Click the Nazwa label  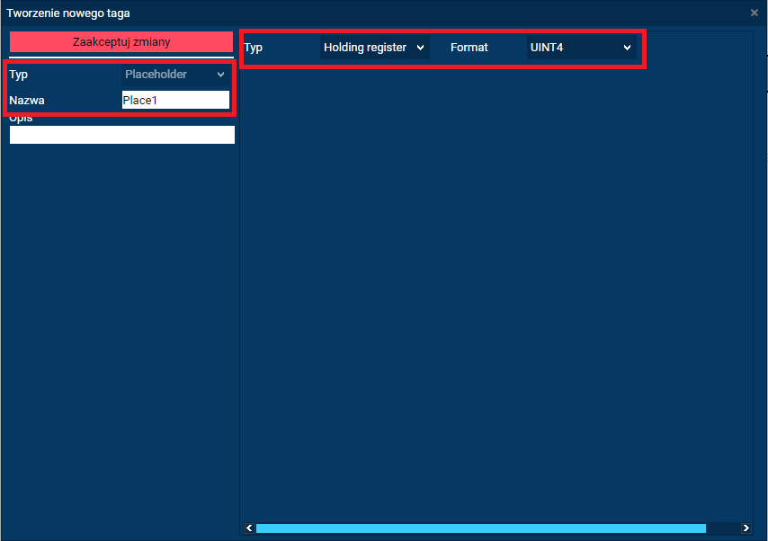(27, 101)
